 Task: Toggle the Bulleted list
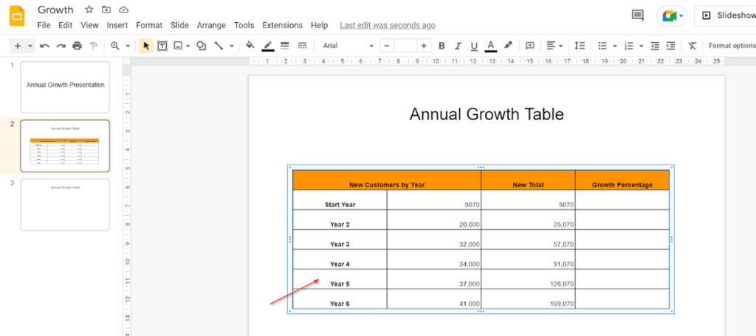(x=602, y=46)
